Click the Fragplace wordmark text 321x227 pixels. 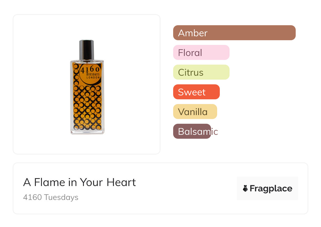271,189
